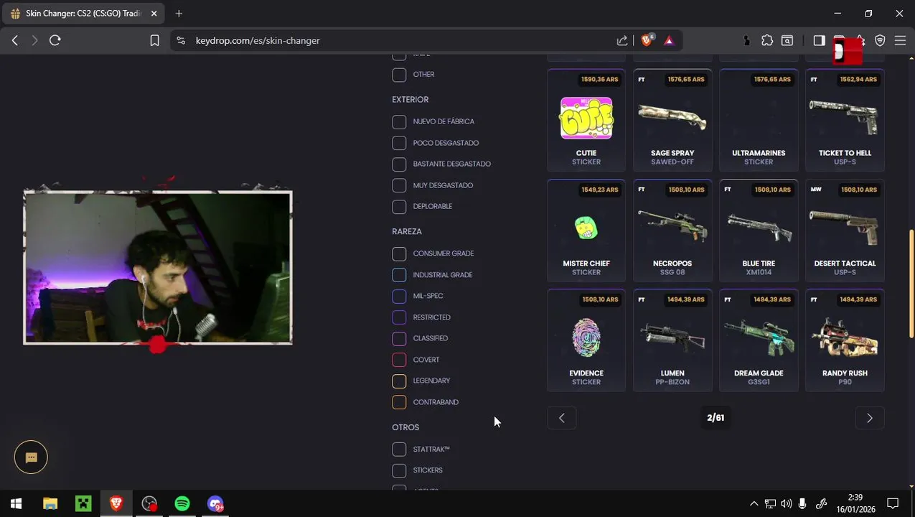
Task: Pick the Desert Tactical USP-S skin
Action: 845,230
